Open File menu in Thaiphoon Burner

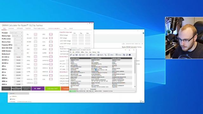(x=70, y=52)
